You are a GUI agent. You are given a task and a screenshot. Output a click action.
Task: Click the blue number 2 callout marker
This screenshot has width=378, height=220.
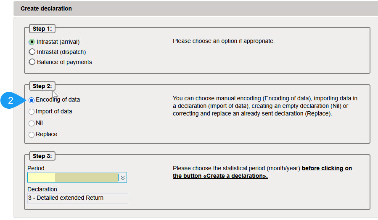[11, 100]
